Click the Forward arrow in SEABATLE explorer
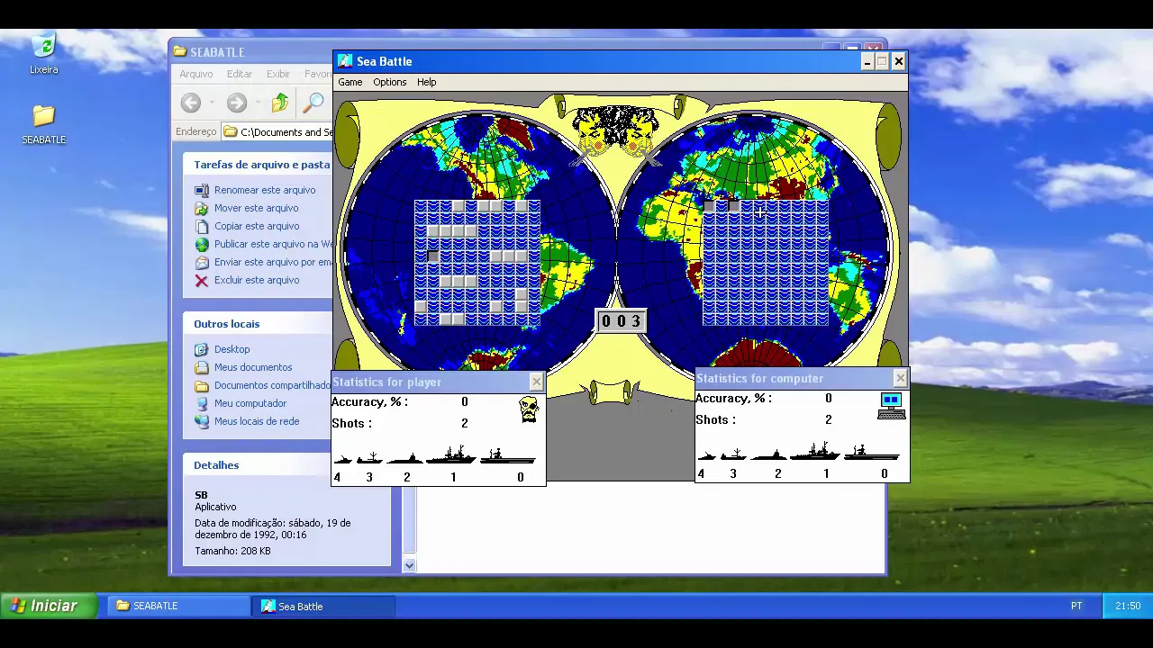This screenshot has height=648, width=1153. click(x=236, y=103)
